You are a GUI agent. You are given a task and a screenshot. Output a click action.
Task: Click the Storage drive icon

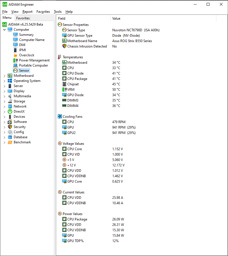(10, 101)
